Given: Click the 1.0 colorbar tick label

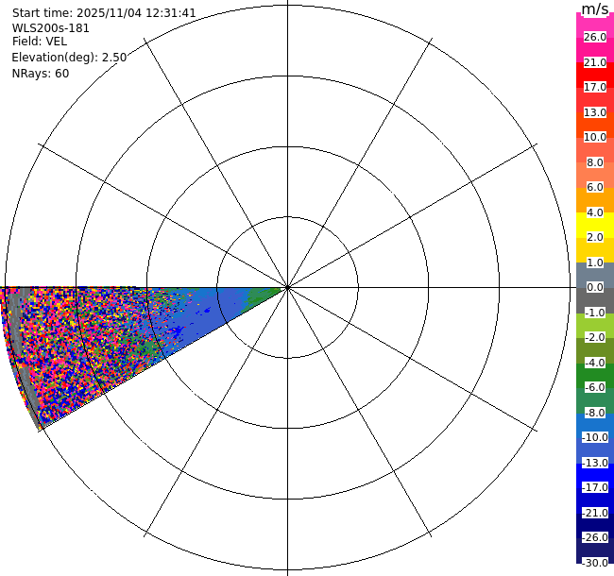Looking at the screenshot, I should click(x=595, y=263).
